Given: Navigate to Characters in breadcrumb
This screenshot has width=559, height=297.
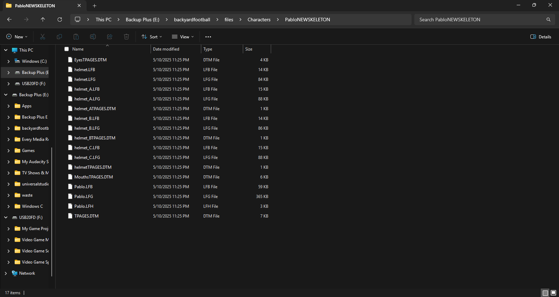Looking at the screenshot, I should [259, 20].
